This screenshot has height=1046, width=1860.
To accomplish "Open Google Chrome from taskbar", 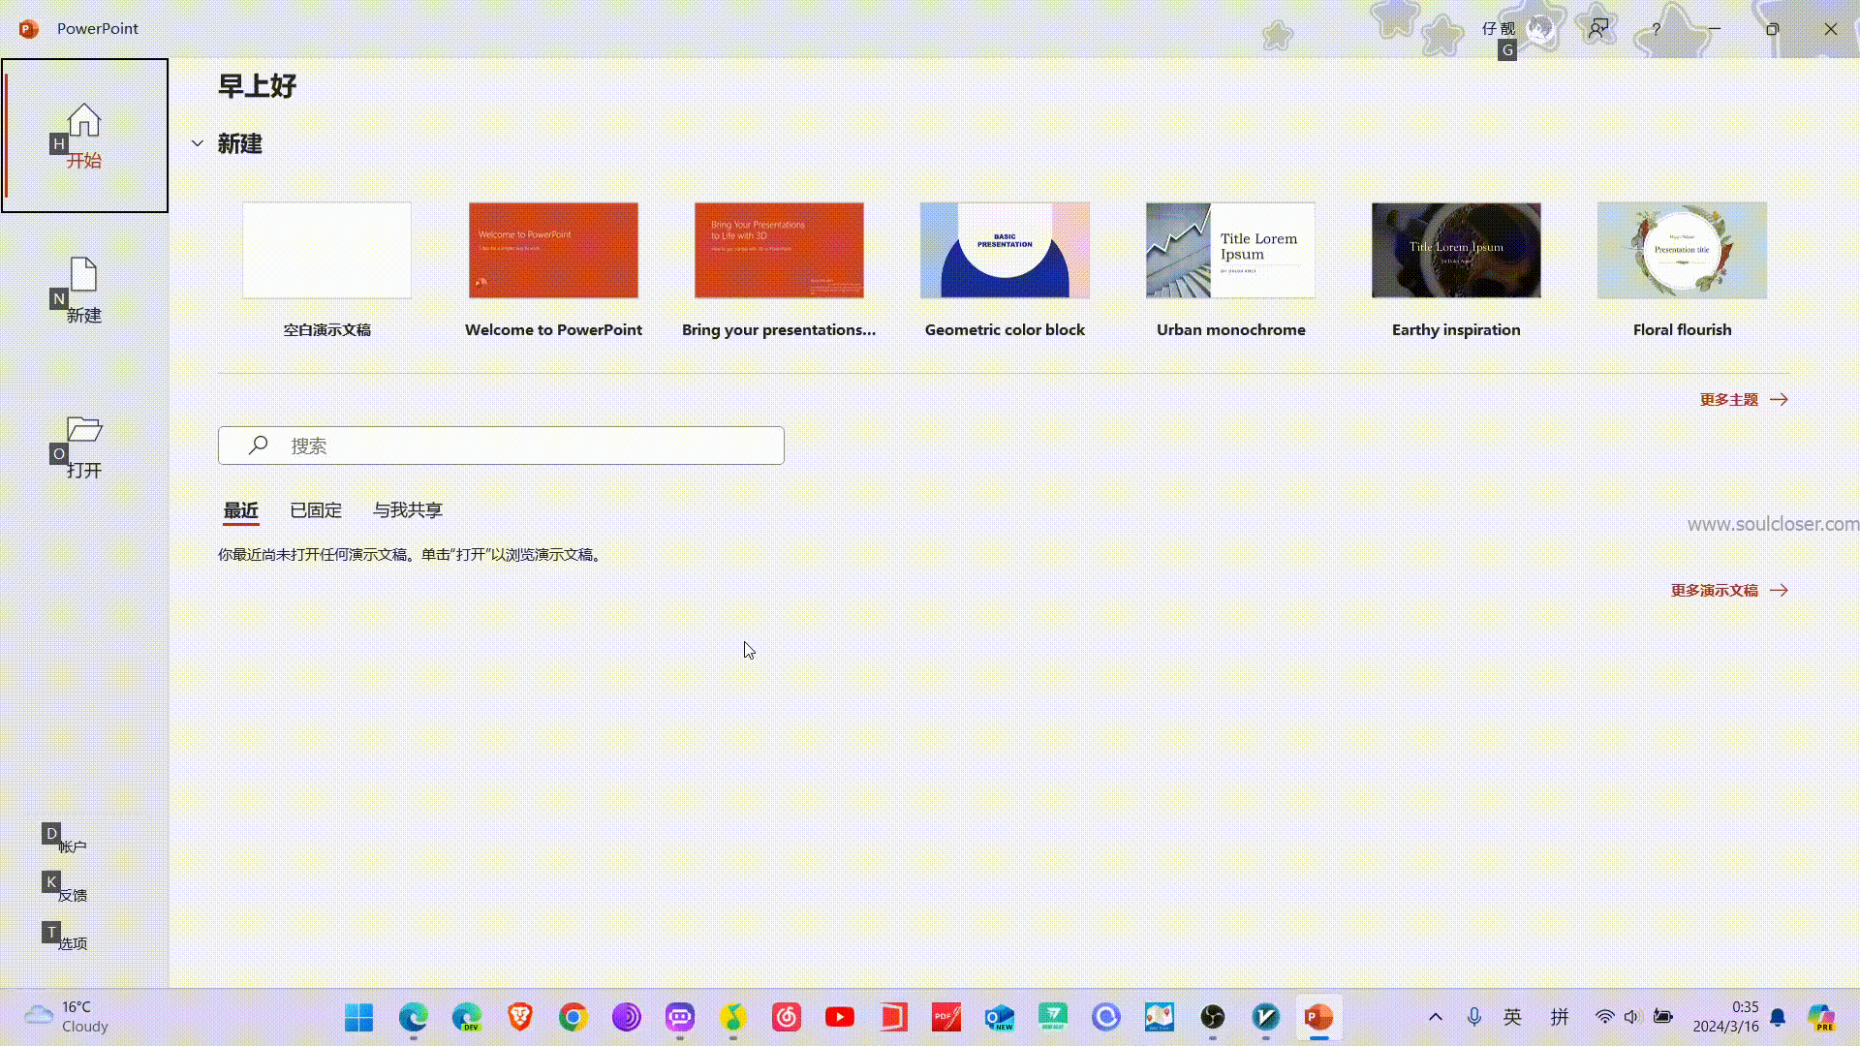I will [x=573, y=1017].
